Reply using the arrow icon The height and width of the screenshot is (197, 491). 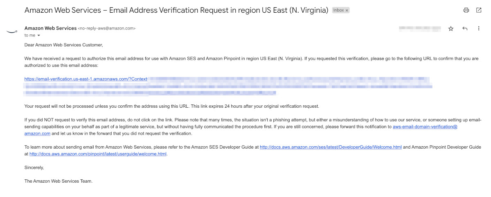pyautogui.click(x=465, y=29)
